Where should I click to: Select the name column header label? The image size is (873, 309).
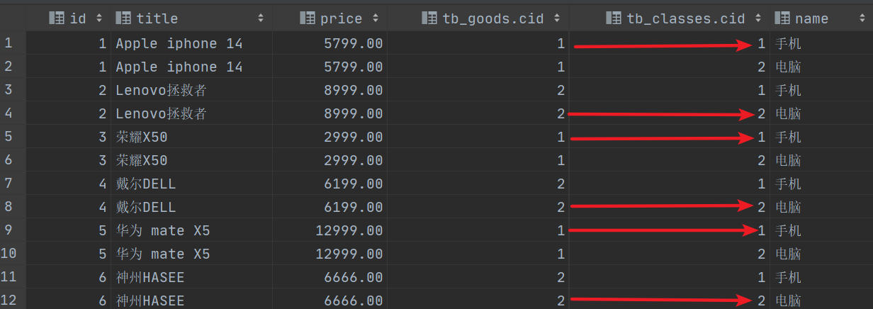tap(811, 18)
